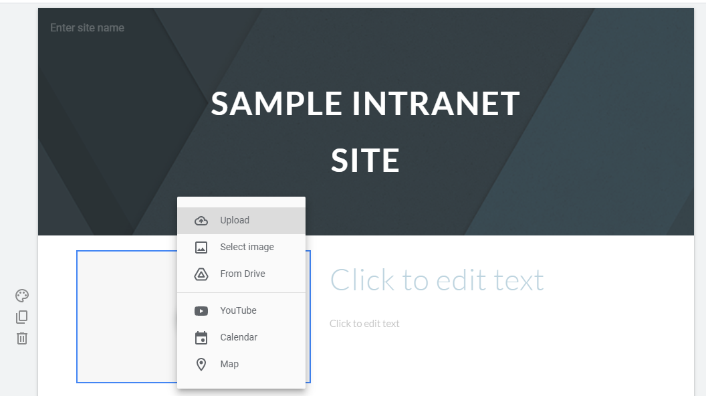Click the From Drive triangle icon

pos(201,274)
